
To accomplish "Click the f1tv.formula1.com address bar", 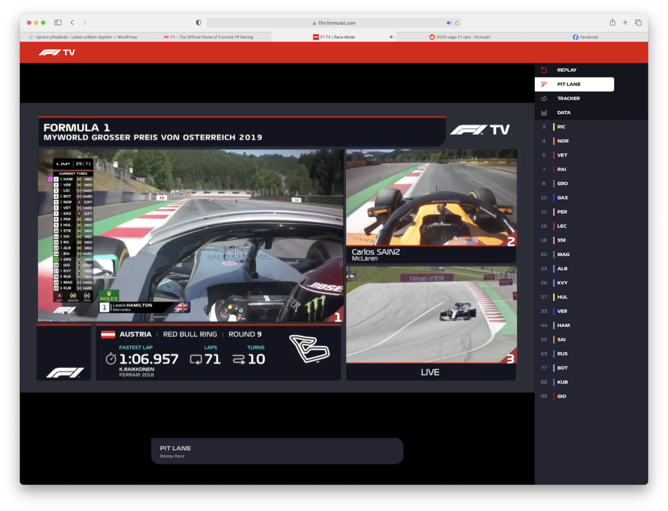I will point(334,23).
